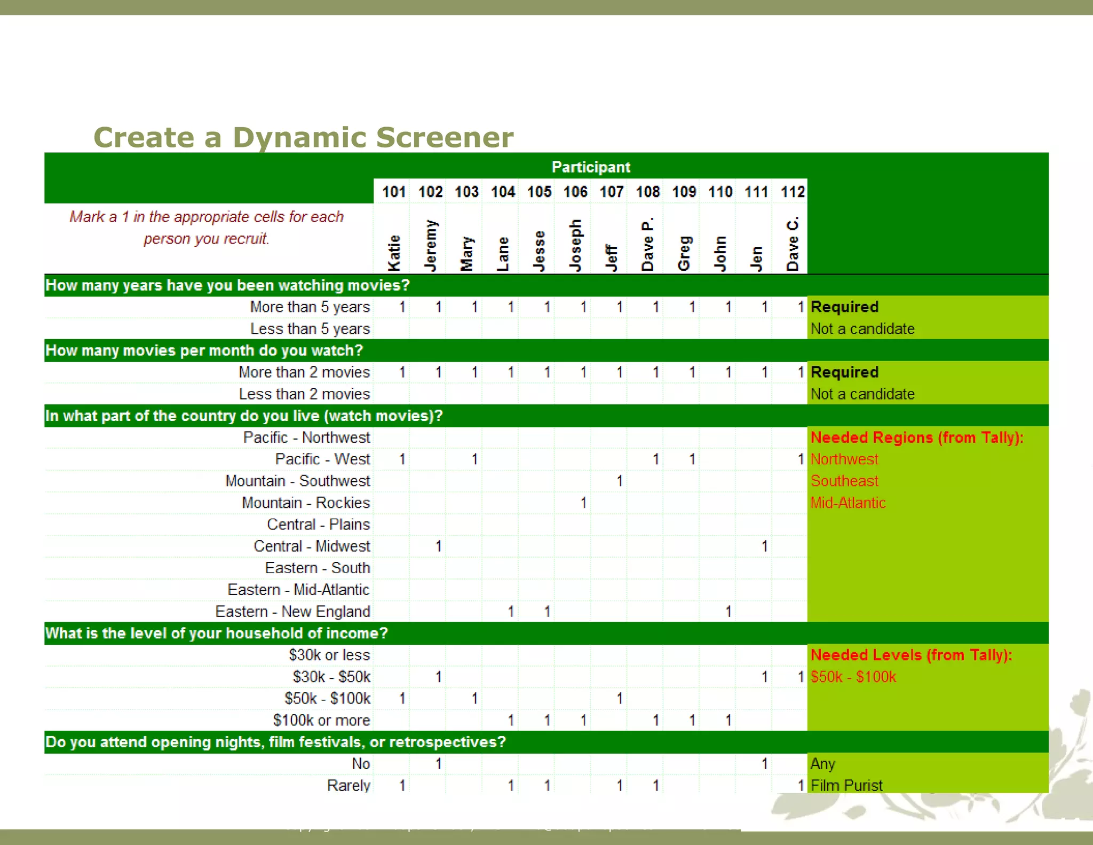Click the red 'Mid-Atlantic' needed region
Viewport: 1093px width, 845px height.
click(848, 503)
